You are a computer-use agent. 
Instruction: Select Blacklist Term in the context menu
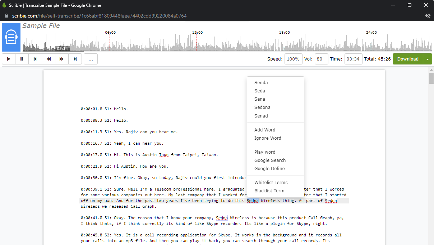click(x=276, y=191)
